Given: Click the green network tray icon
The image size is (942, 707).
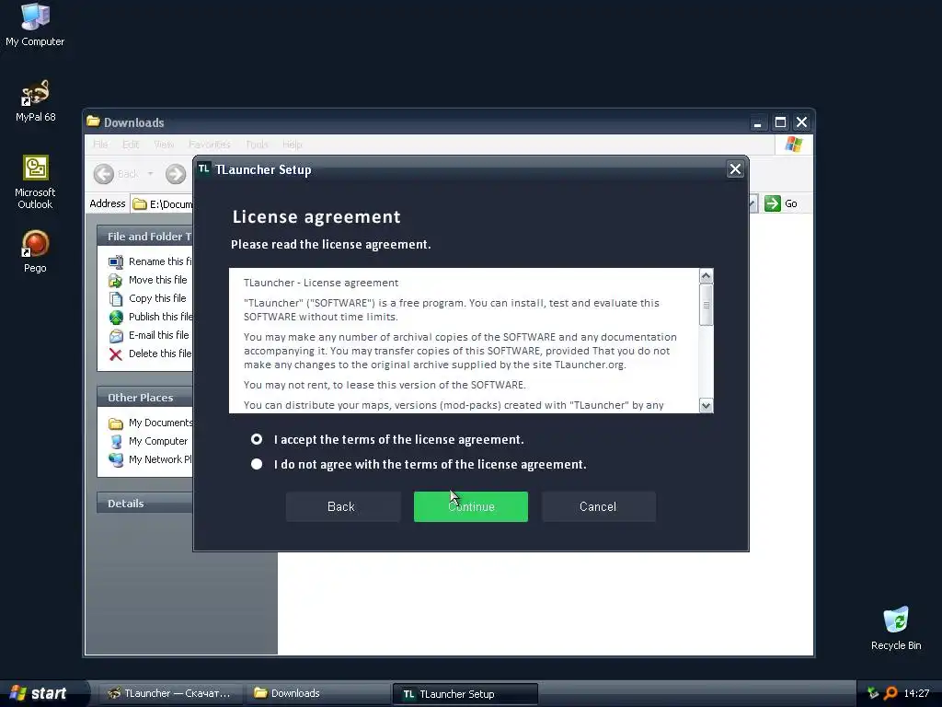Looking at the screenshot, I should point(873,693).
